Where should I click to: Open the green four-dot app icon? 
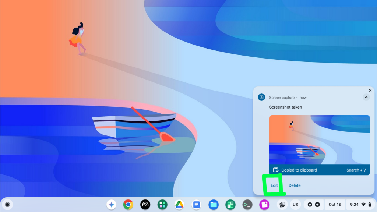pos(162,204)
